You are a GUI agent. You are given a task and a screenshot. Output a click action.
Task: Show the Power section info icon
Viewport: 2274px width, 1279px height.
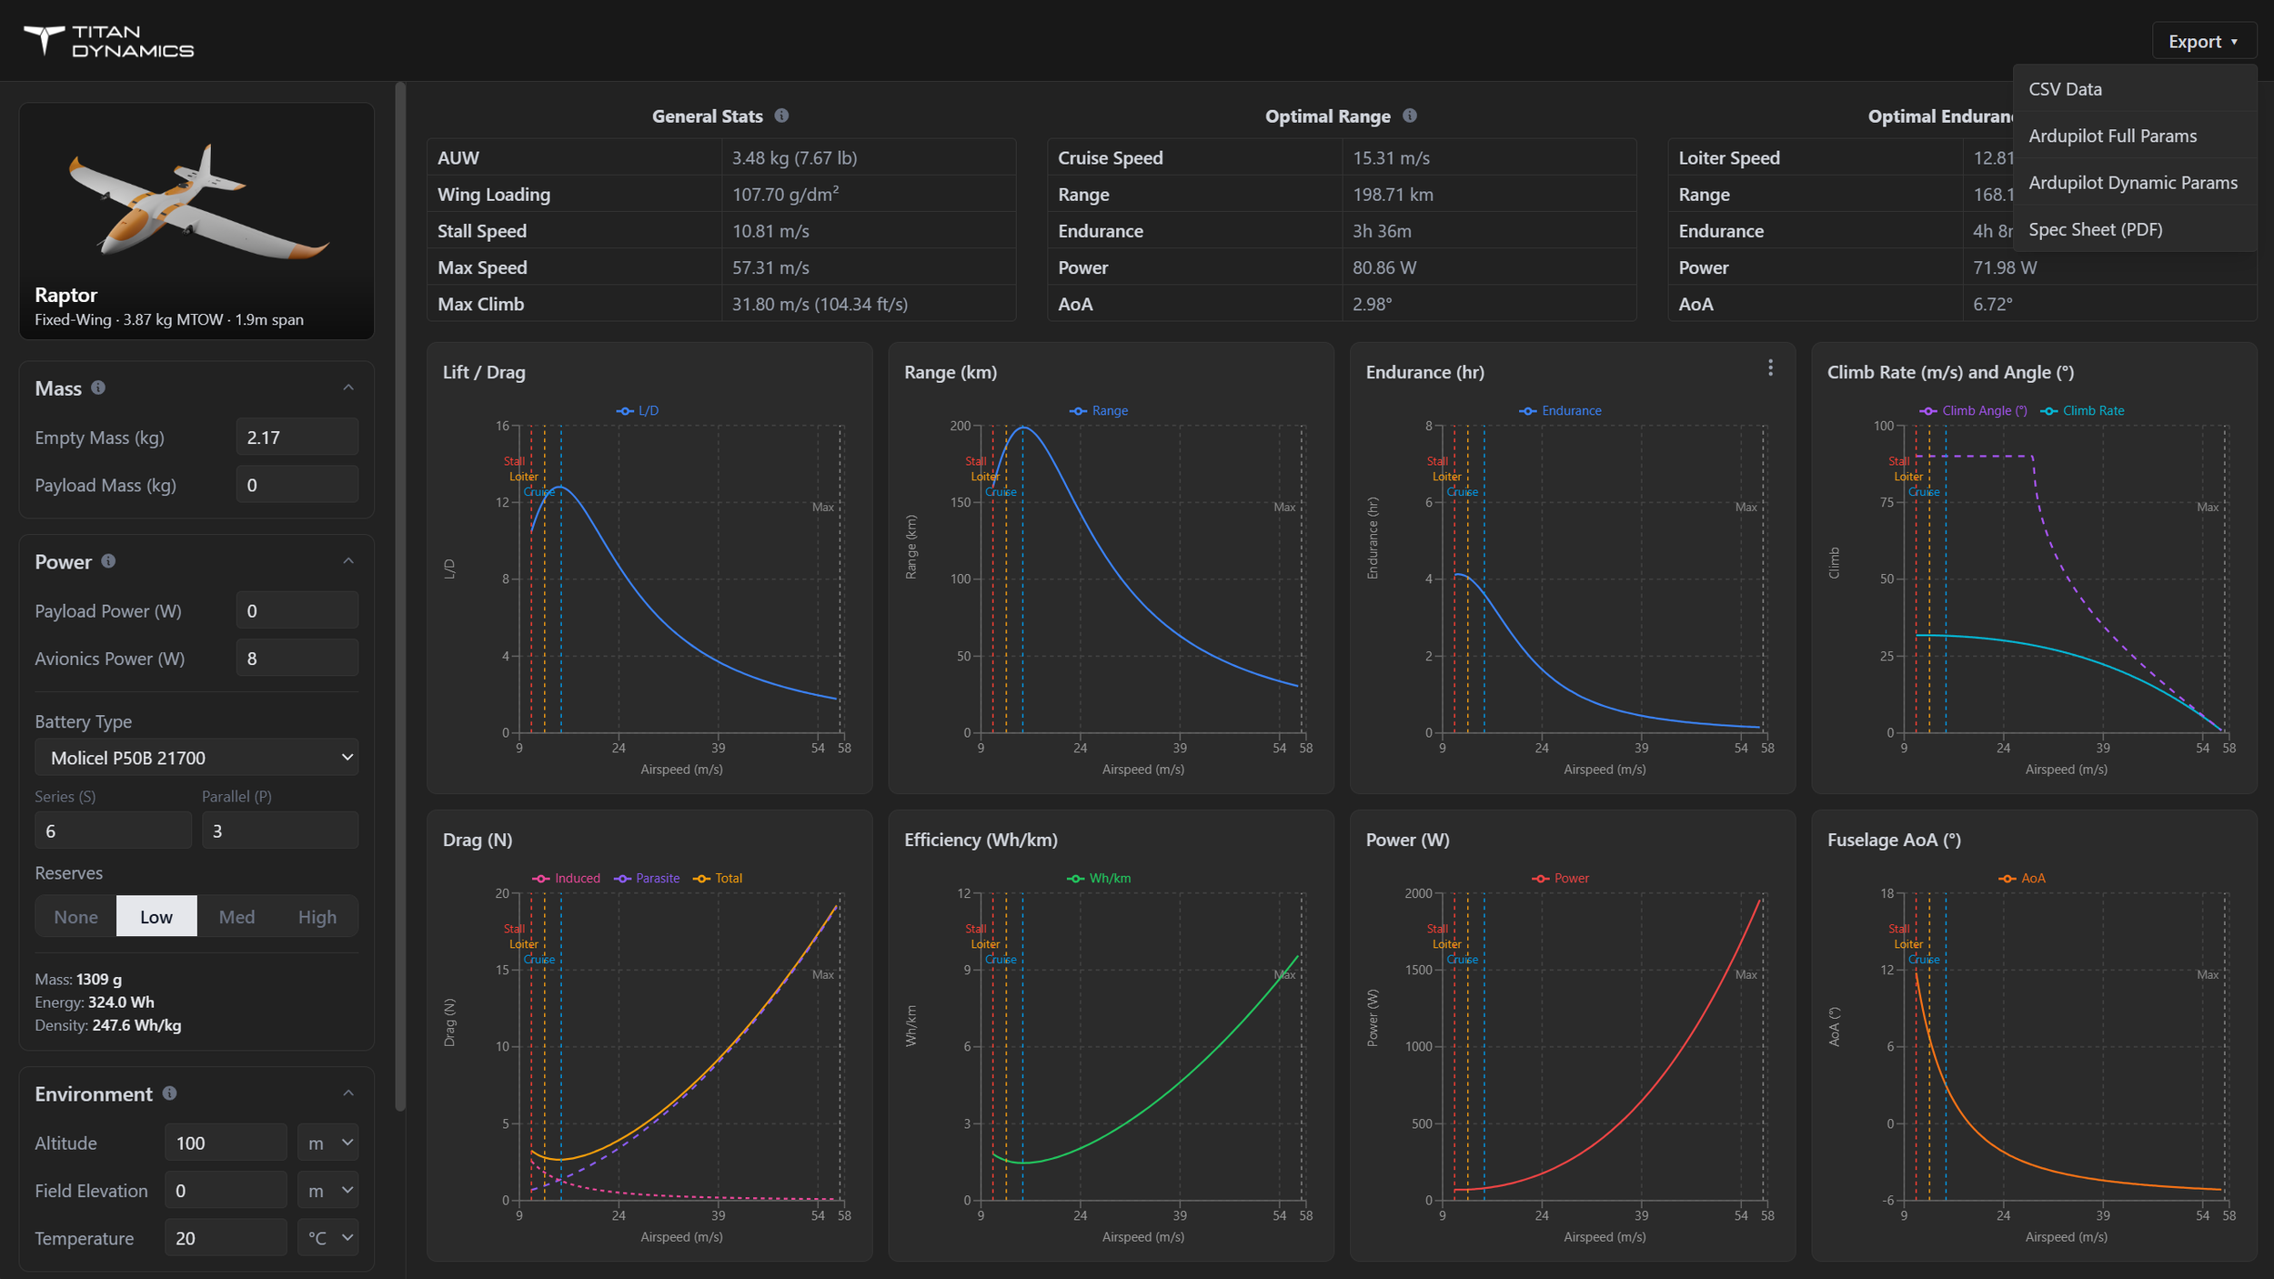(x=108, y=561)
